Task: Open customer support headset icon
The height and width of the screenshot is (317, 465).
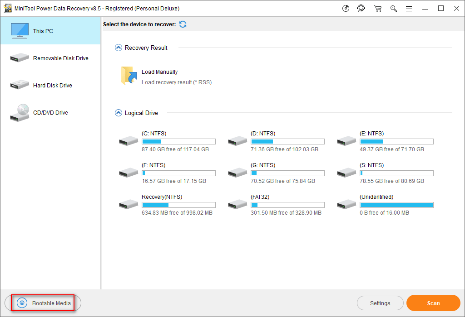Action: click(361, 8)
